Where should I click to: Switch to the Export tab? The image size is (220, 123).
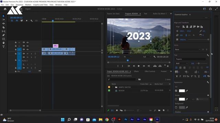pos(28,9)
